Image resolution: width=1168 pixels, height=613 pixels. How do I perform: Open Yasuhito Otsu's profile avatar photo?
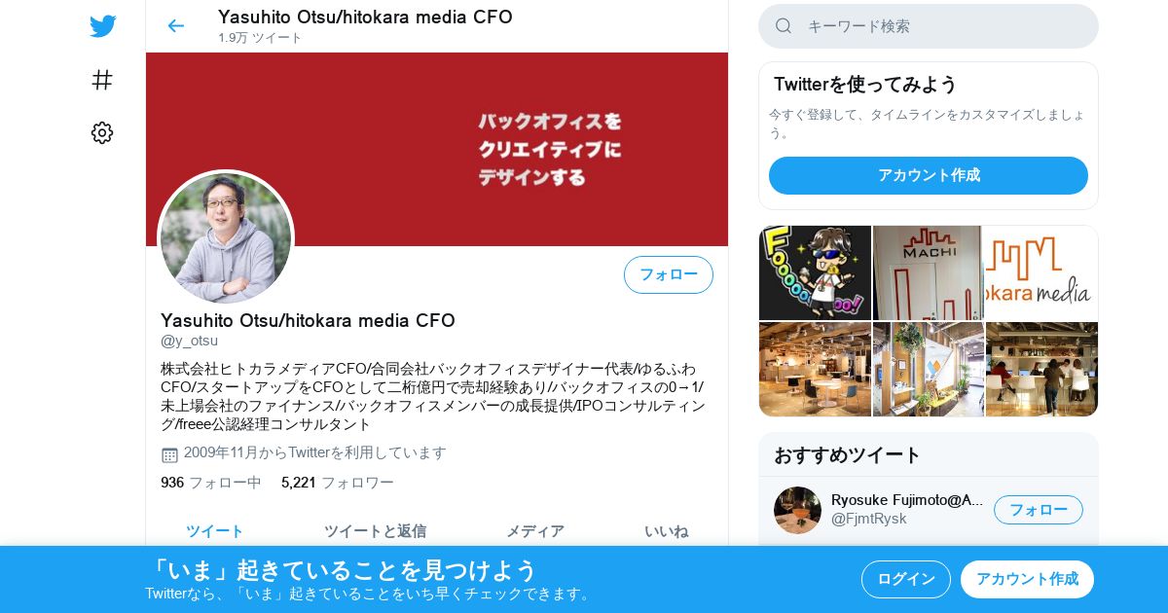point(226,238)
